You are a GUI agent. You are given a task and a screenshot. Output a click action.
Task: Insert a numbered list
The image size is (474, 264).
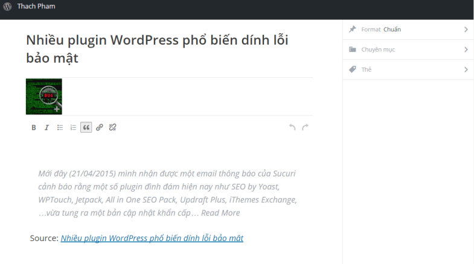click(73, 128)
